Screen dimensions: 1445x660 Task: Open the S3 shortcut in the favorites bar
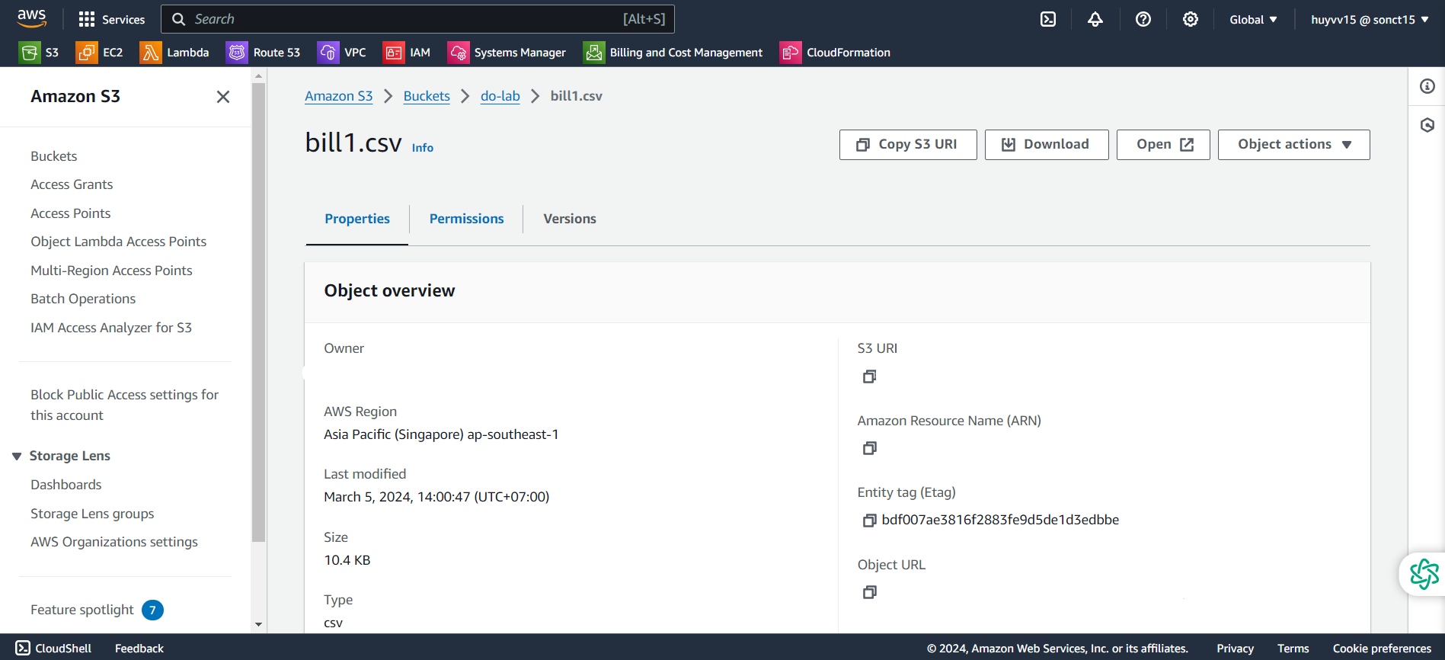tap(39, 53)
